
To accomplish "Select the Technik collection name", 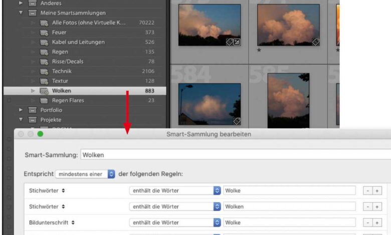I will (62, 71).
